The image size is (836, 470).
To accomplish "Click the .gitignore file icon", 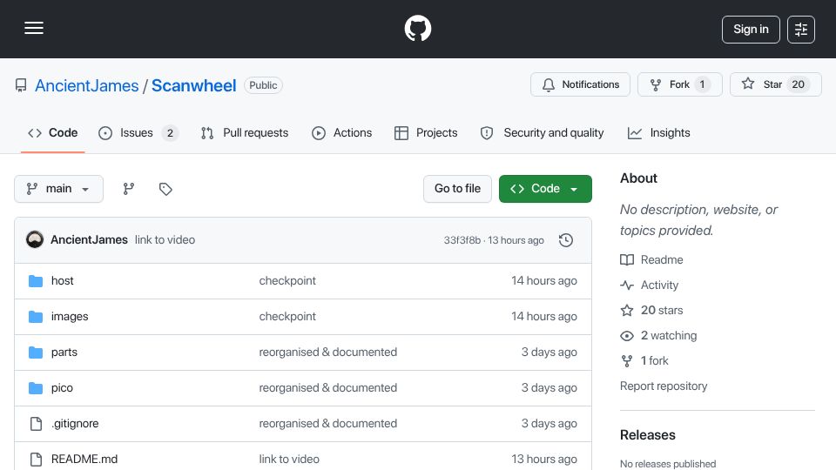I will [x=36, y=424].
